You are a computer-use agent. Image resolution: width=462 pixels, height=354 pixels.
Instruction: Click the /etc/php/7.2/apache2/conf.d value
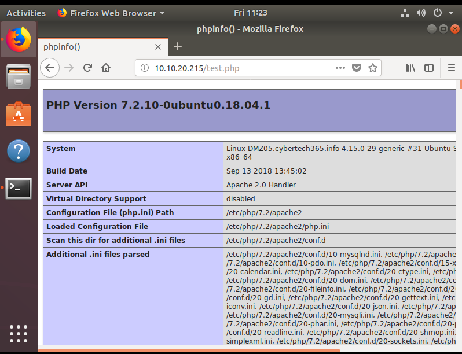[276, 240]
